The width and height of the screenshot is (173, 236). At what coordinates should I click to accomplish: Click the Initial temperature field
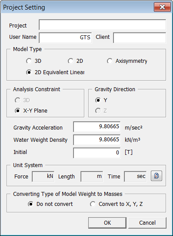(x=97, y=153)
